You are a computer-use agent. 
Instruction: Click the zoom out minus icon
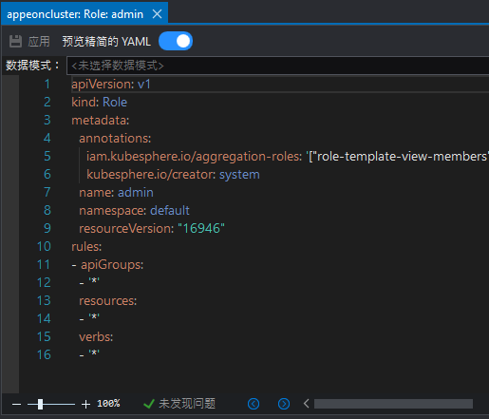click(16, 404)
